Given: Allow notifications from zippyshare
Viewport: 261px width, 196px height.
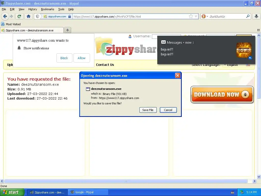Looking at the screenshot, I should pos(82,58).
